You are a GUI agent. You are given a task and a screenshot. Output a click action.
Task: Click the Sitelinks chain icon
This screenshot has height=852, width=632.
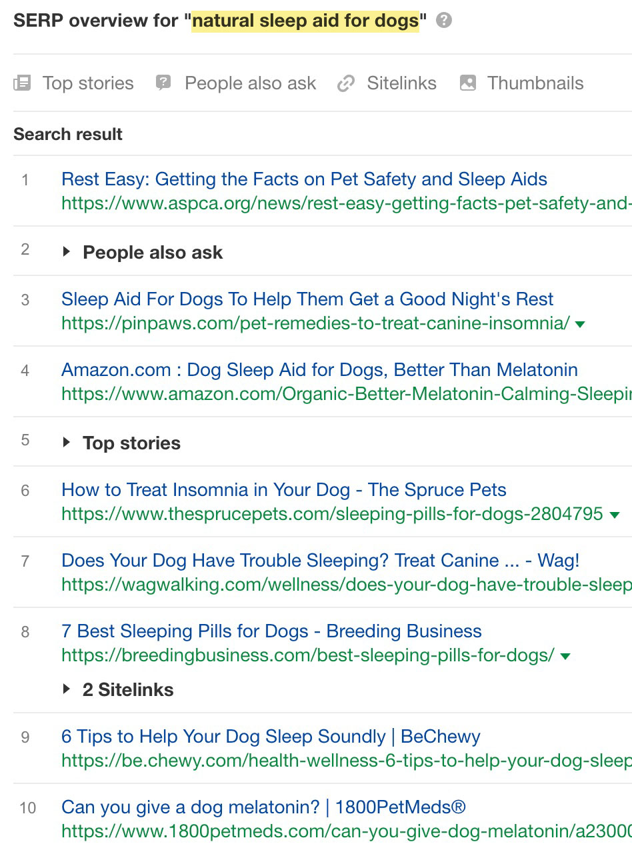tap(345, 83)
